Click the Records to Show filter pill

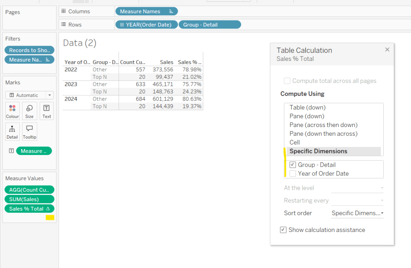tap(29, 50)
